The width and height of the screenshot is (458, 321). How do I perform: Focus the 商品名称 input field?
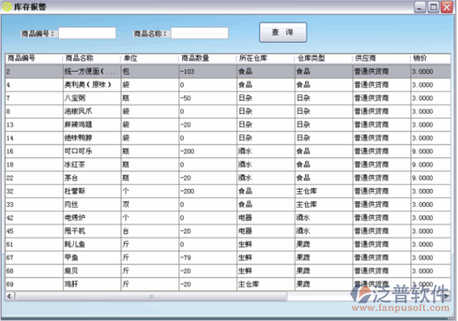click(x=199, y=33)
